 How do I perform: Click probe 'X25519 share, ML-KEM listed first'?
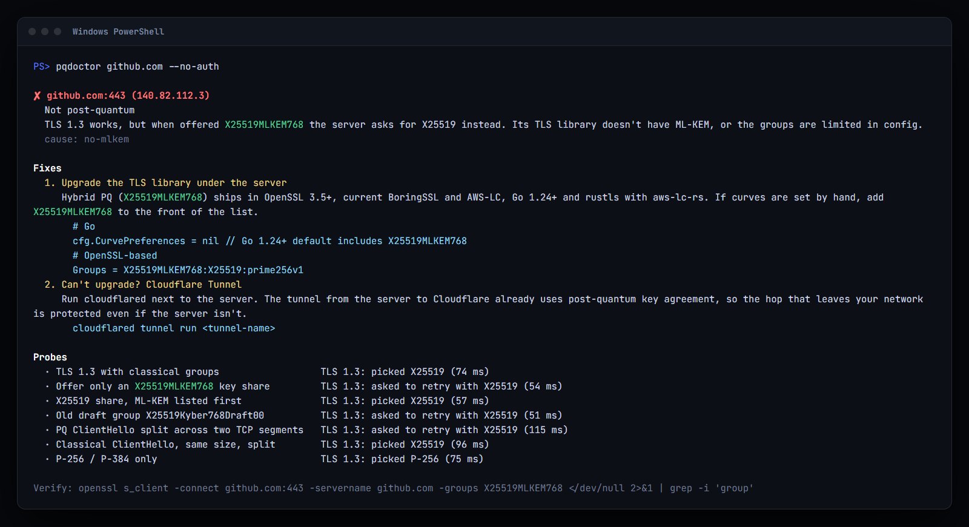point(148,401)
